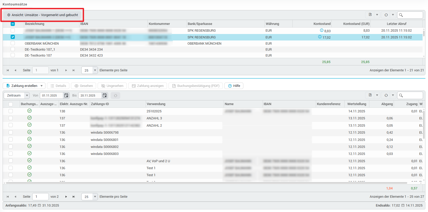Open the transactions Elemente pro Seite dropdown
The image size is (428, 212).
(95, 197)
